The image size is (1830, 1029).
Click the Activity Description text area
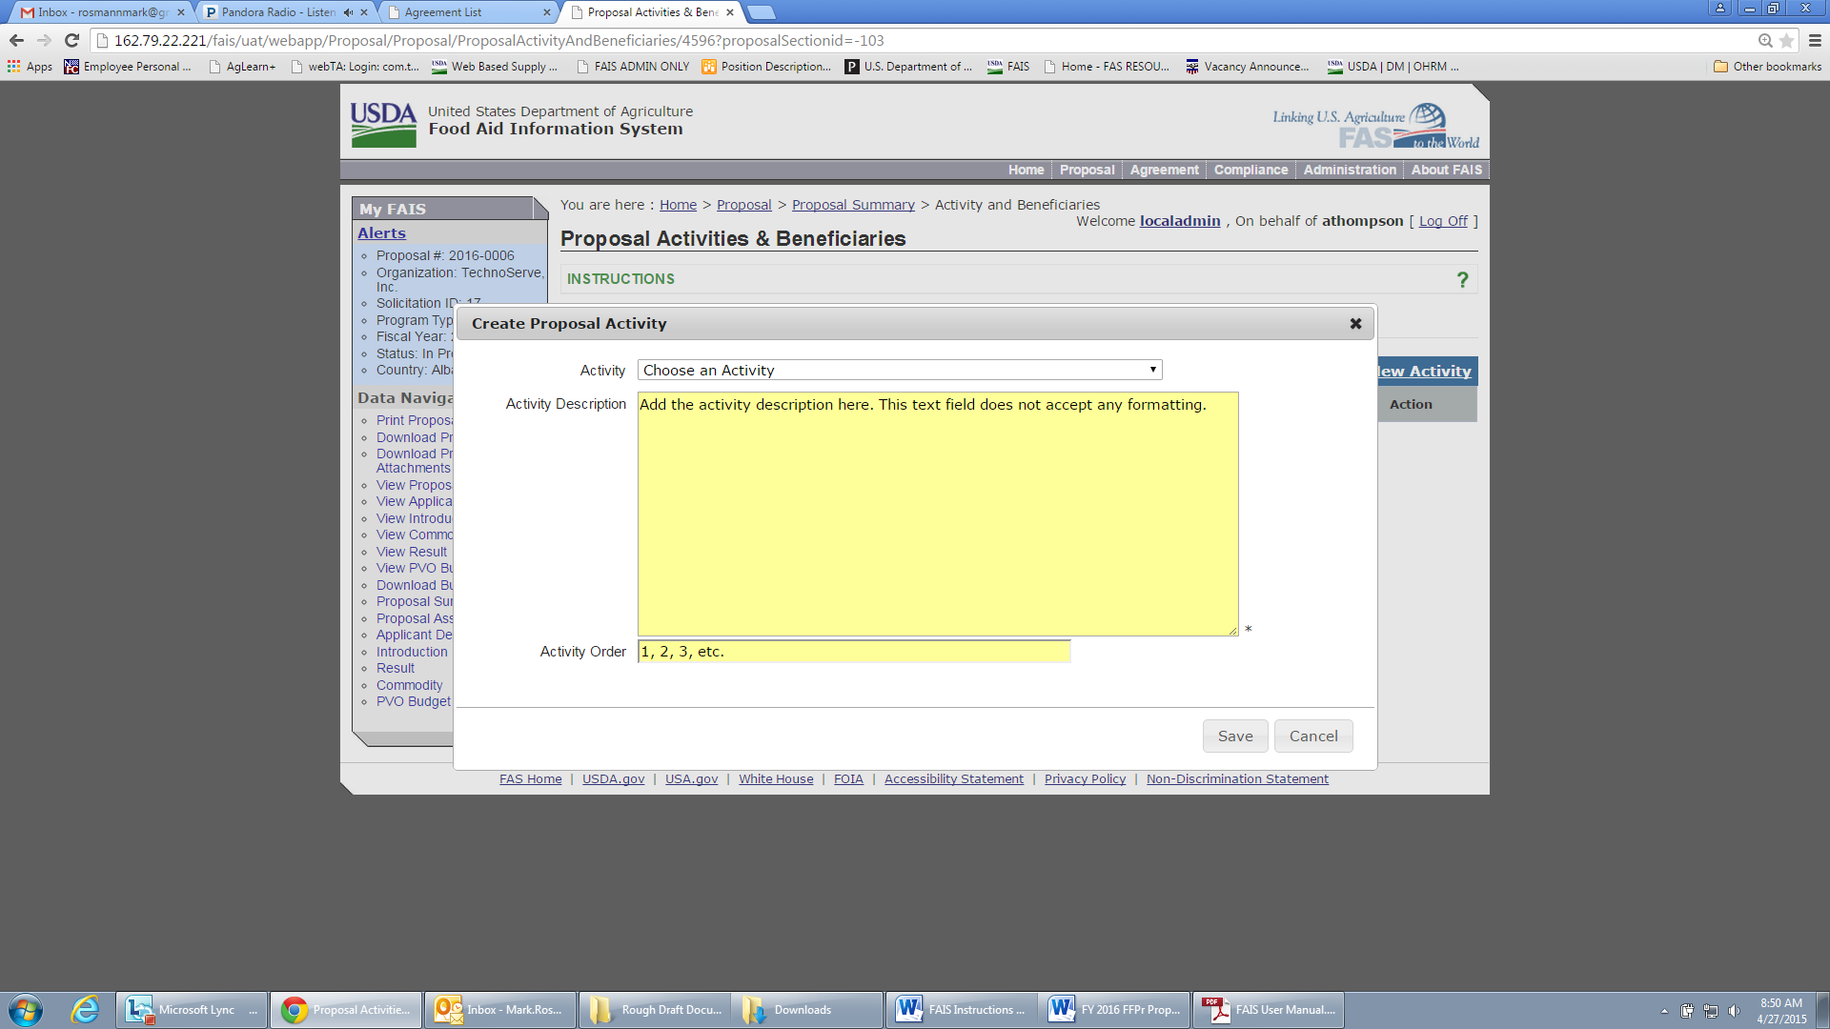(937, 514)
